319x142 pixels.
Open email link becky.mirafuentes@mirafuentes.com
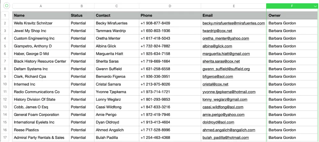coord(234,23)
